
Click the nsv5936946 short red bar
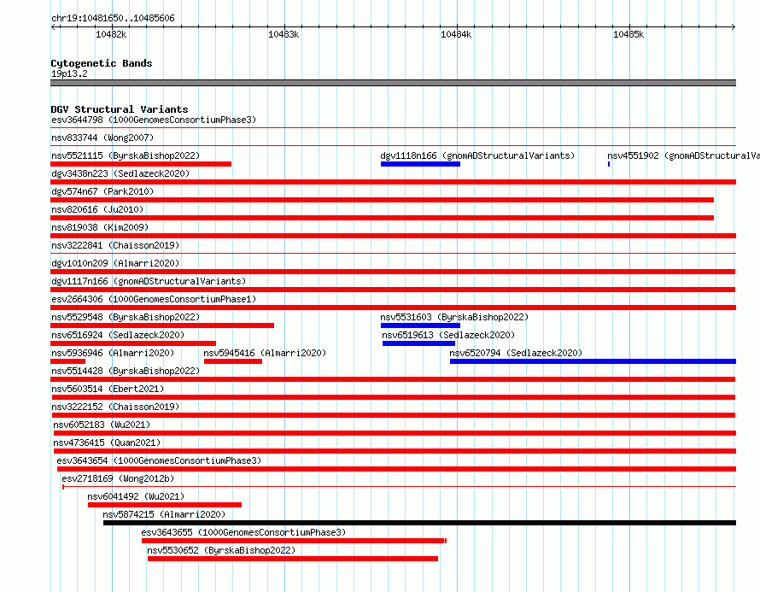click(67, 361)
